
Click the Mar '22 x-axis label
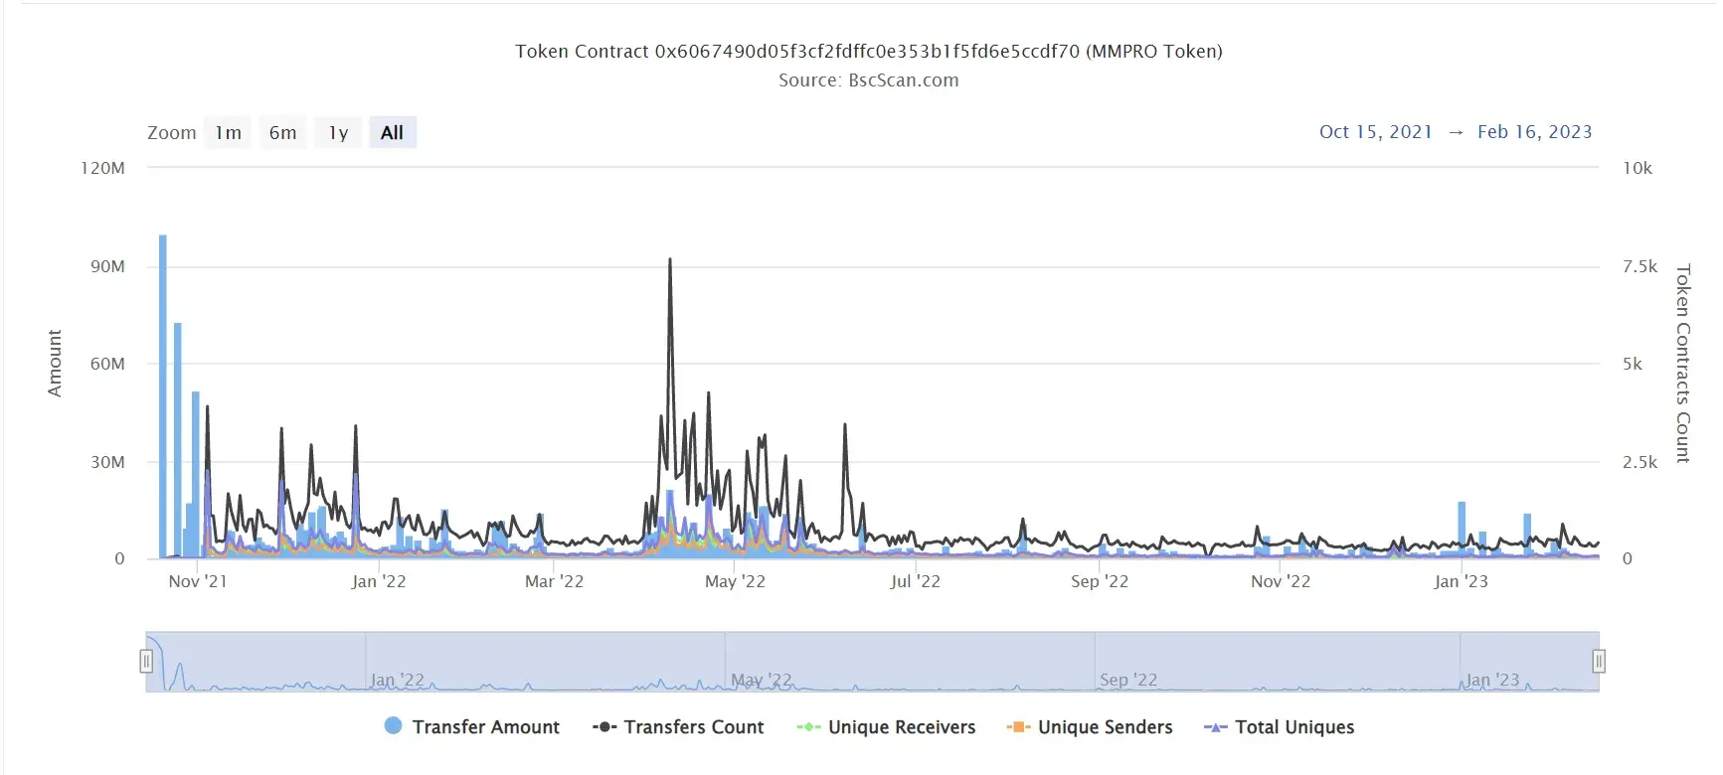point(554,581)
